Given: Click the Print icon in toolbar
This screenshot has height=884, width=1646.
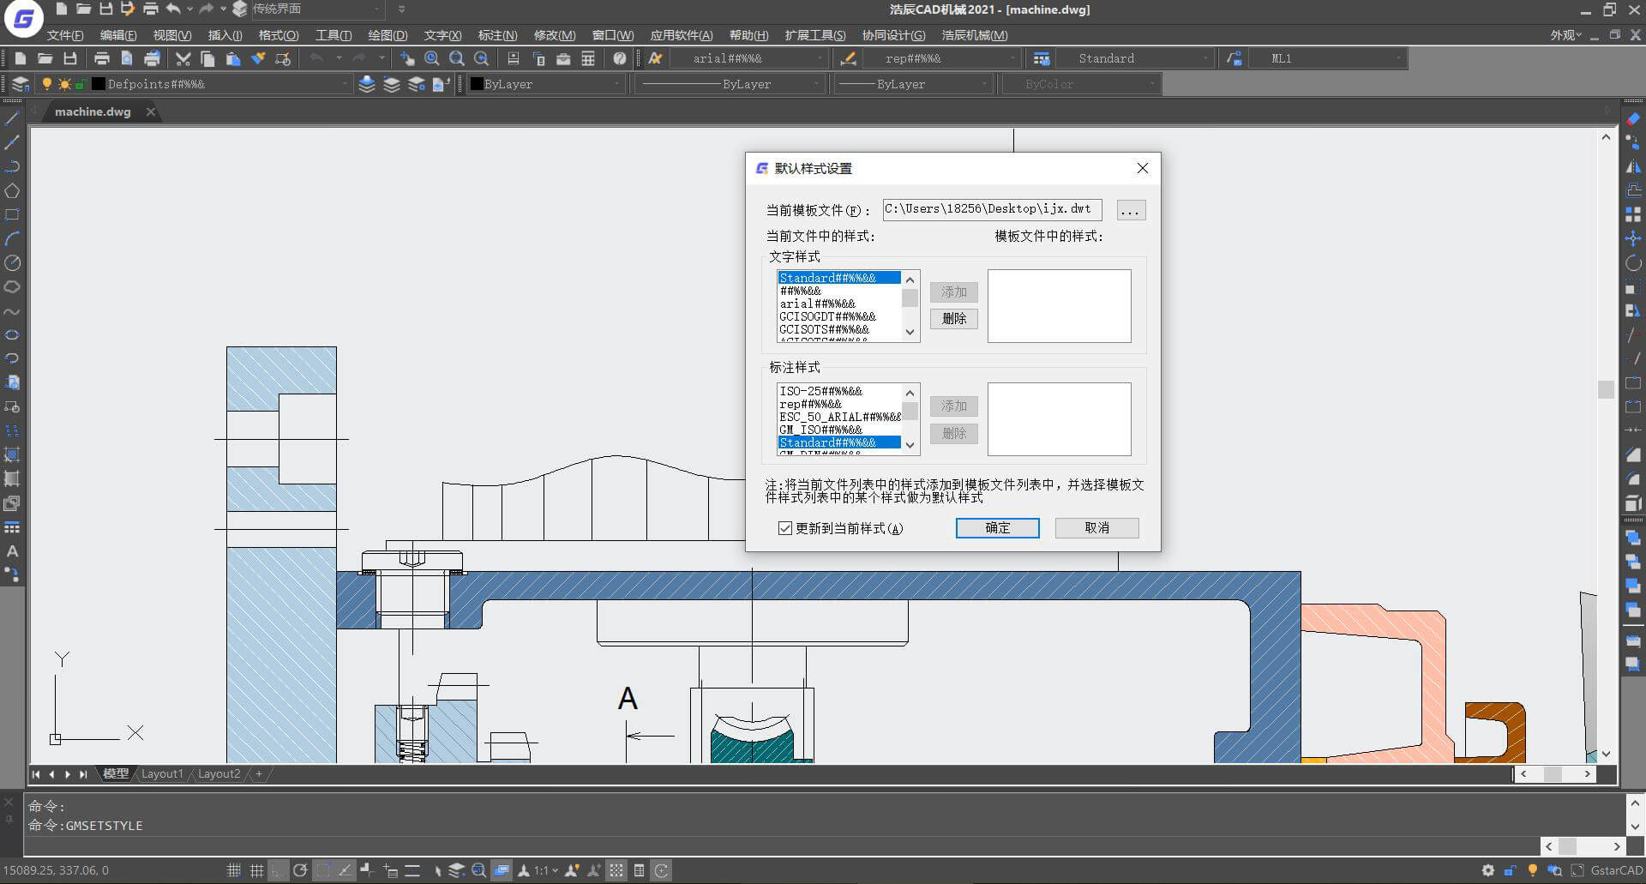Looking at the screenshot, I should 102,58.
